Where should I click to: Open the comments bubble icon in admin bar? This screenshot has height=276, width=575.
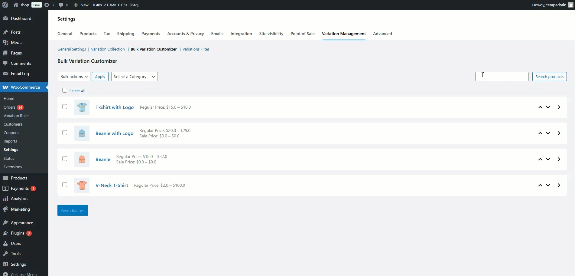(61, 5)
